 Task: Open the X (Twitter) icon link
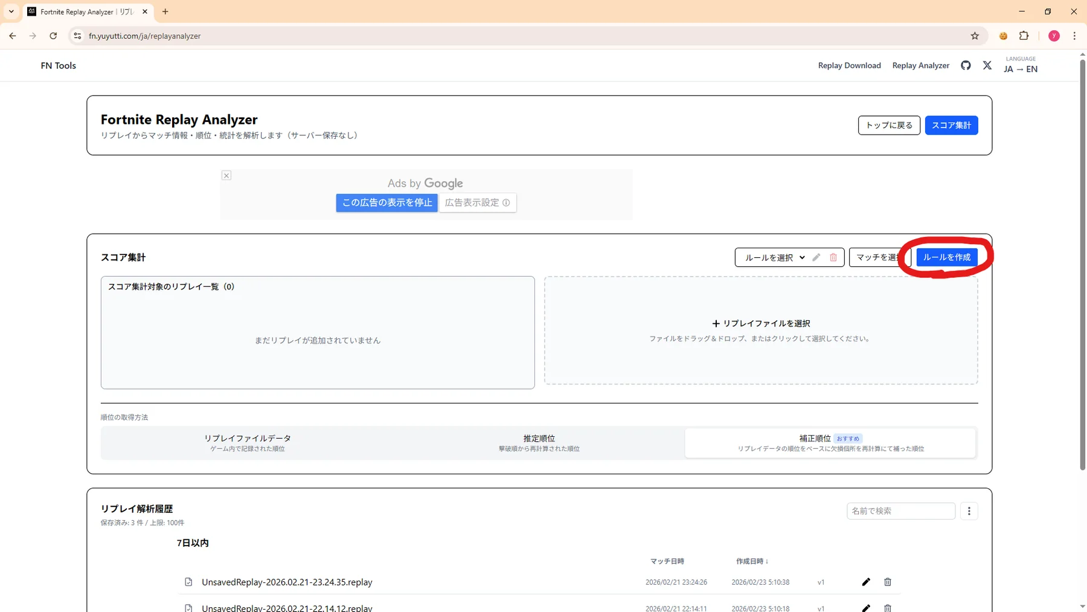pyautogui.click(x=987, y=65)
